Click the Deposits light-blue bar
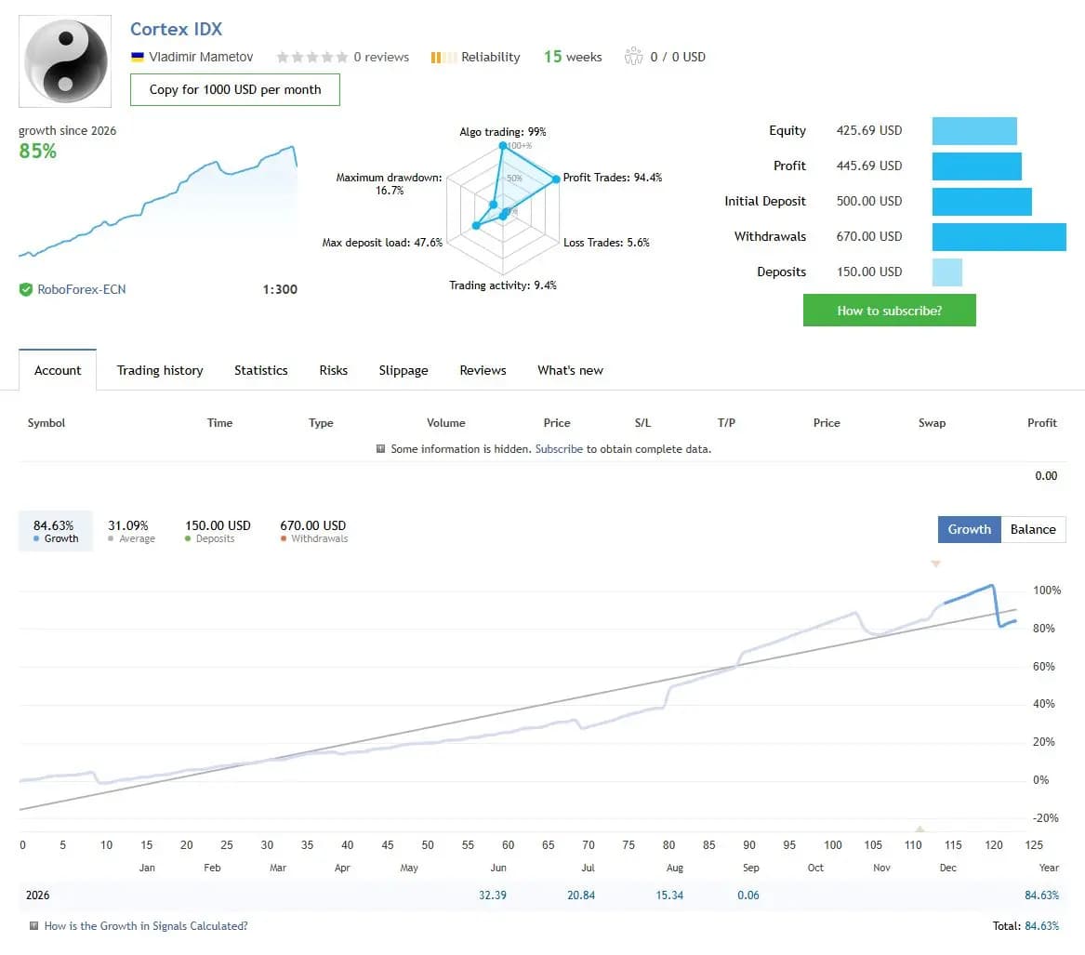Viewport: 1085px width, 955px height. coord(946,272)
